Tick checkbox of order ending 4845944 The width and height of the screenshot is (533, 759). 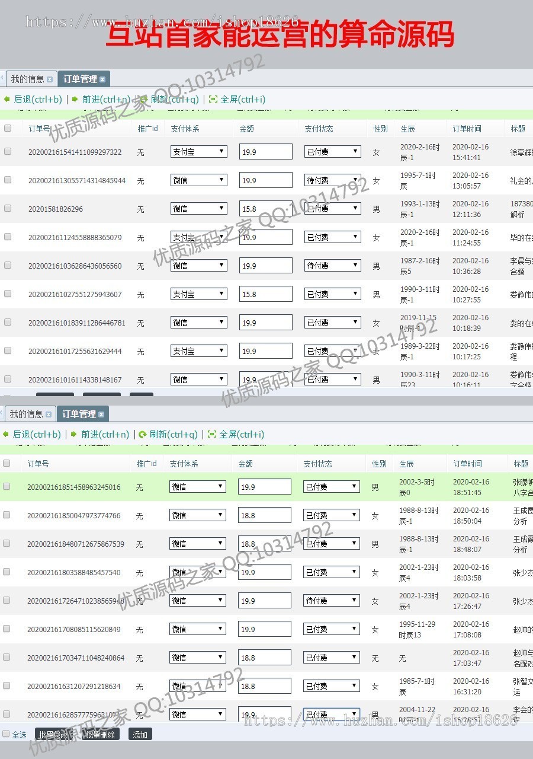pos(8,180)
